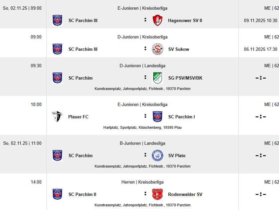Click the Rodenwalder SV team name
Screen dimensions: 279x210
(185, 194)
